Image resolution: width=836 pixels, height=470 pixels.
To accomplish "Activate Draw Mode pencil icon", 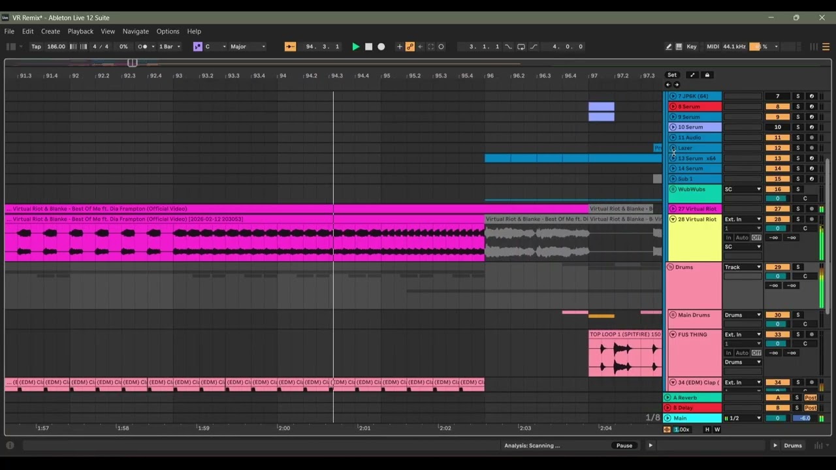I will click(668, 46).
